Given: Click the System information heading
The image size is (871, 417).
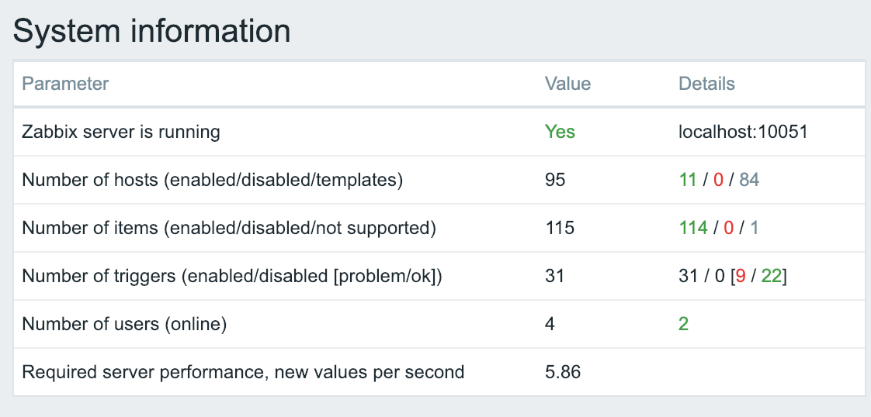Looking at the screenshot, I should [151, 30].
